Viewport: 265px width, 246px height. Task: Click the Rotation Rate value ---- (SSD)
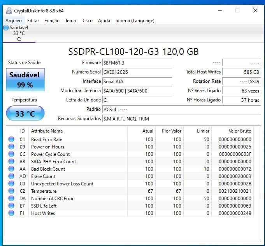[242, 81]
